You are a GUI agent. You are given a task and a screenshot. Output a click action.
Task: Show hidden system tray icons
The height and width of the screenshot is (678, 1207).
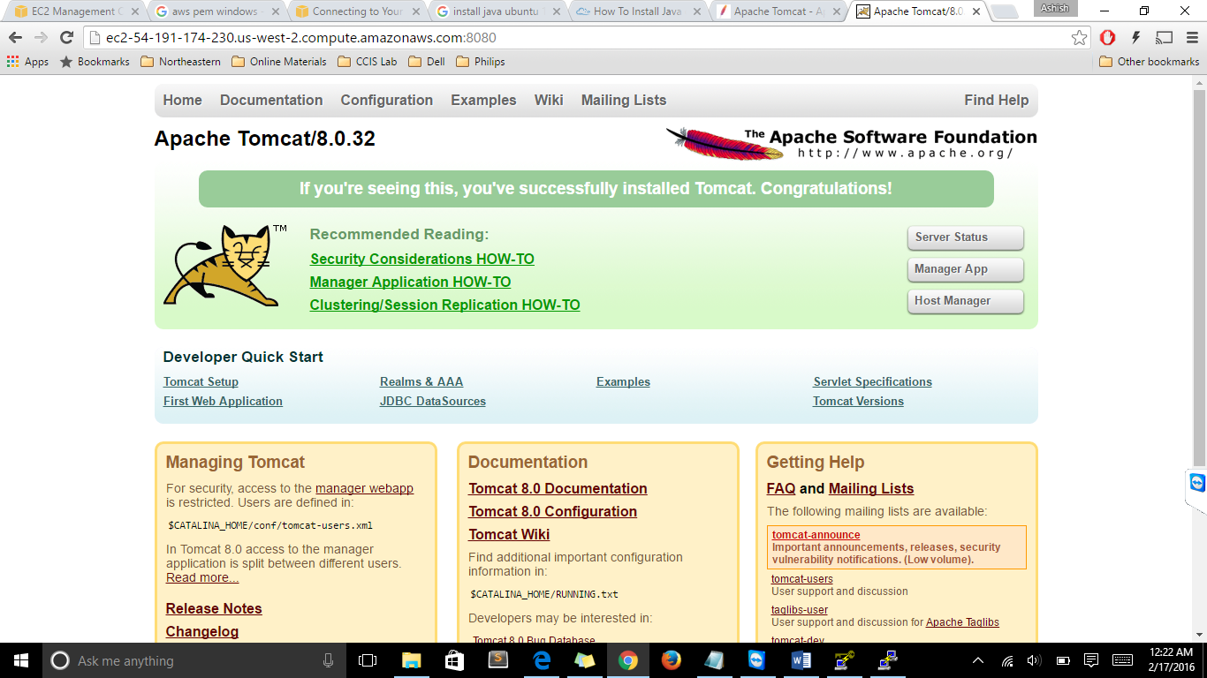pos(978,660)
